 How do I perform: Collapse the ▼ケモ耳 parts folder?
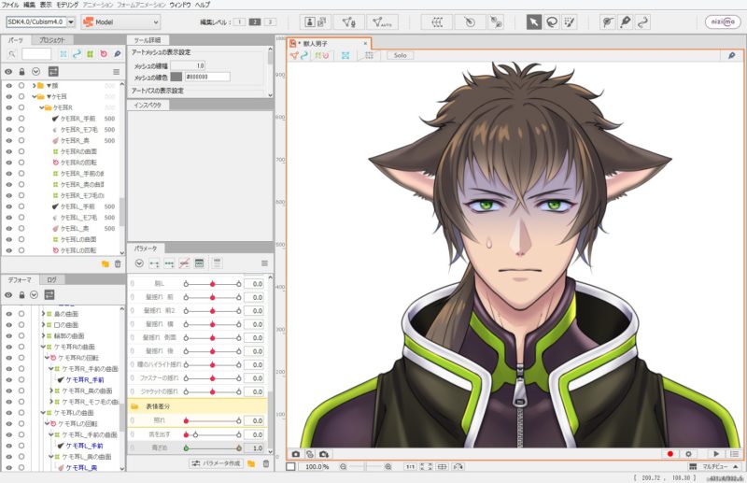(x=35, y=97)
